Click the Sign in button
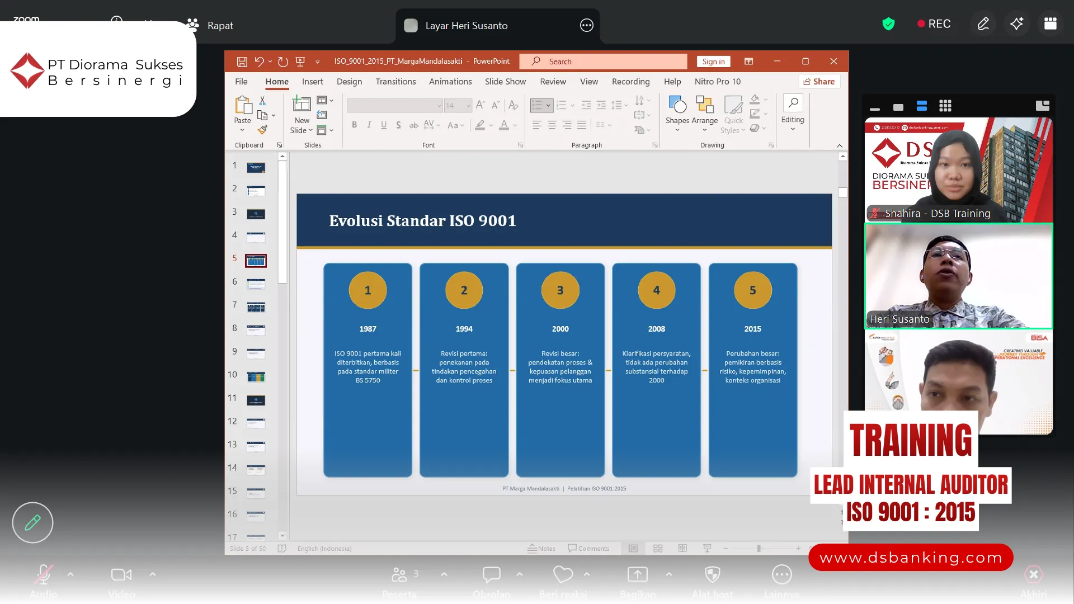Viewport: 1074px width, 604px height. [x=713, y=62]
